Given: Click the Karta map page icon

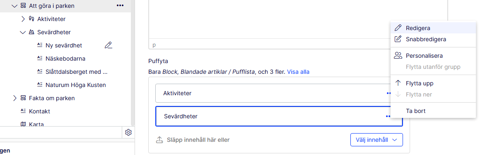Looking at the screenshot, I should pos(23,124).
